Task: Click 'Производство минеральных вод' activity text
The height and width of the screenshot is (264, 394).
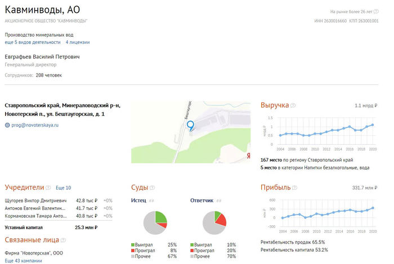Action: click(39, 35)
